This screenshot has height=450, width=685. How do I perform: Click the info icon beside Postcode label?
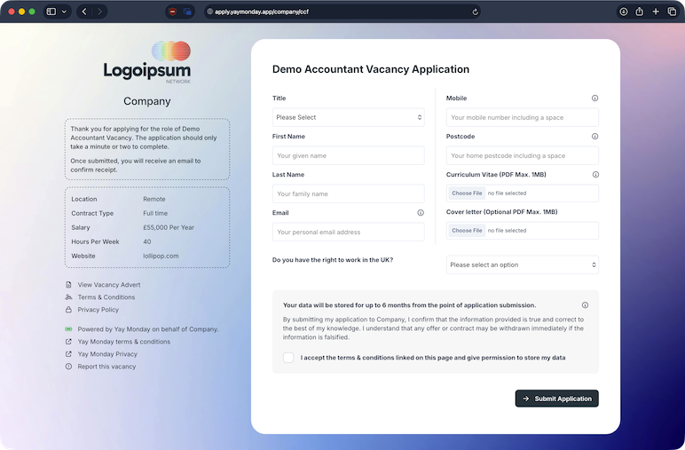click(x=594, y=137)
